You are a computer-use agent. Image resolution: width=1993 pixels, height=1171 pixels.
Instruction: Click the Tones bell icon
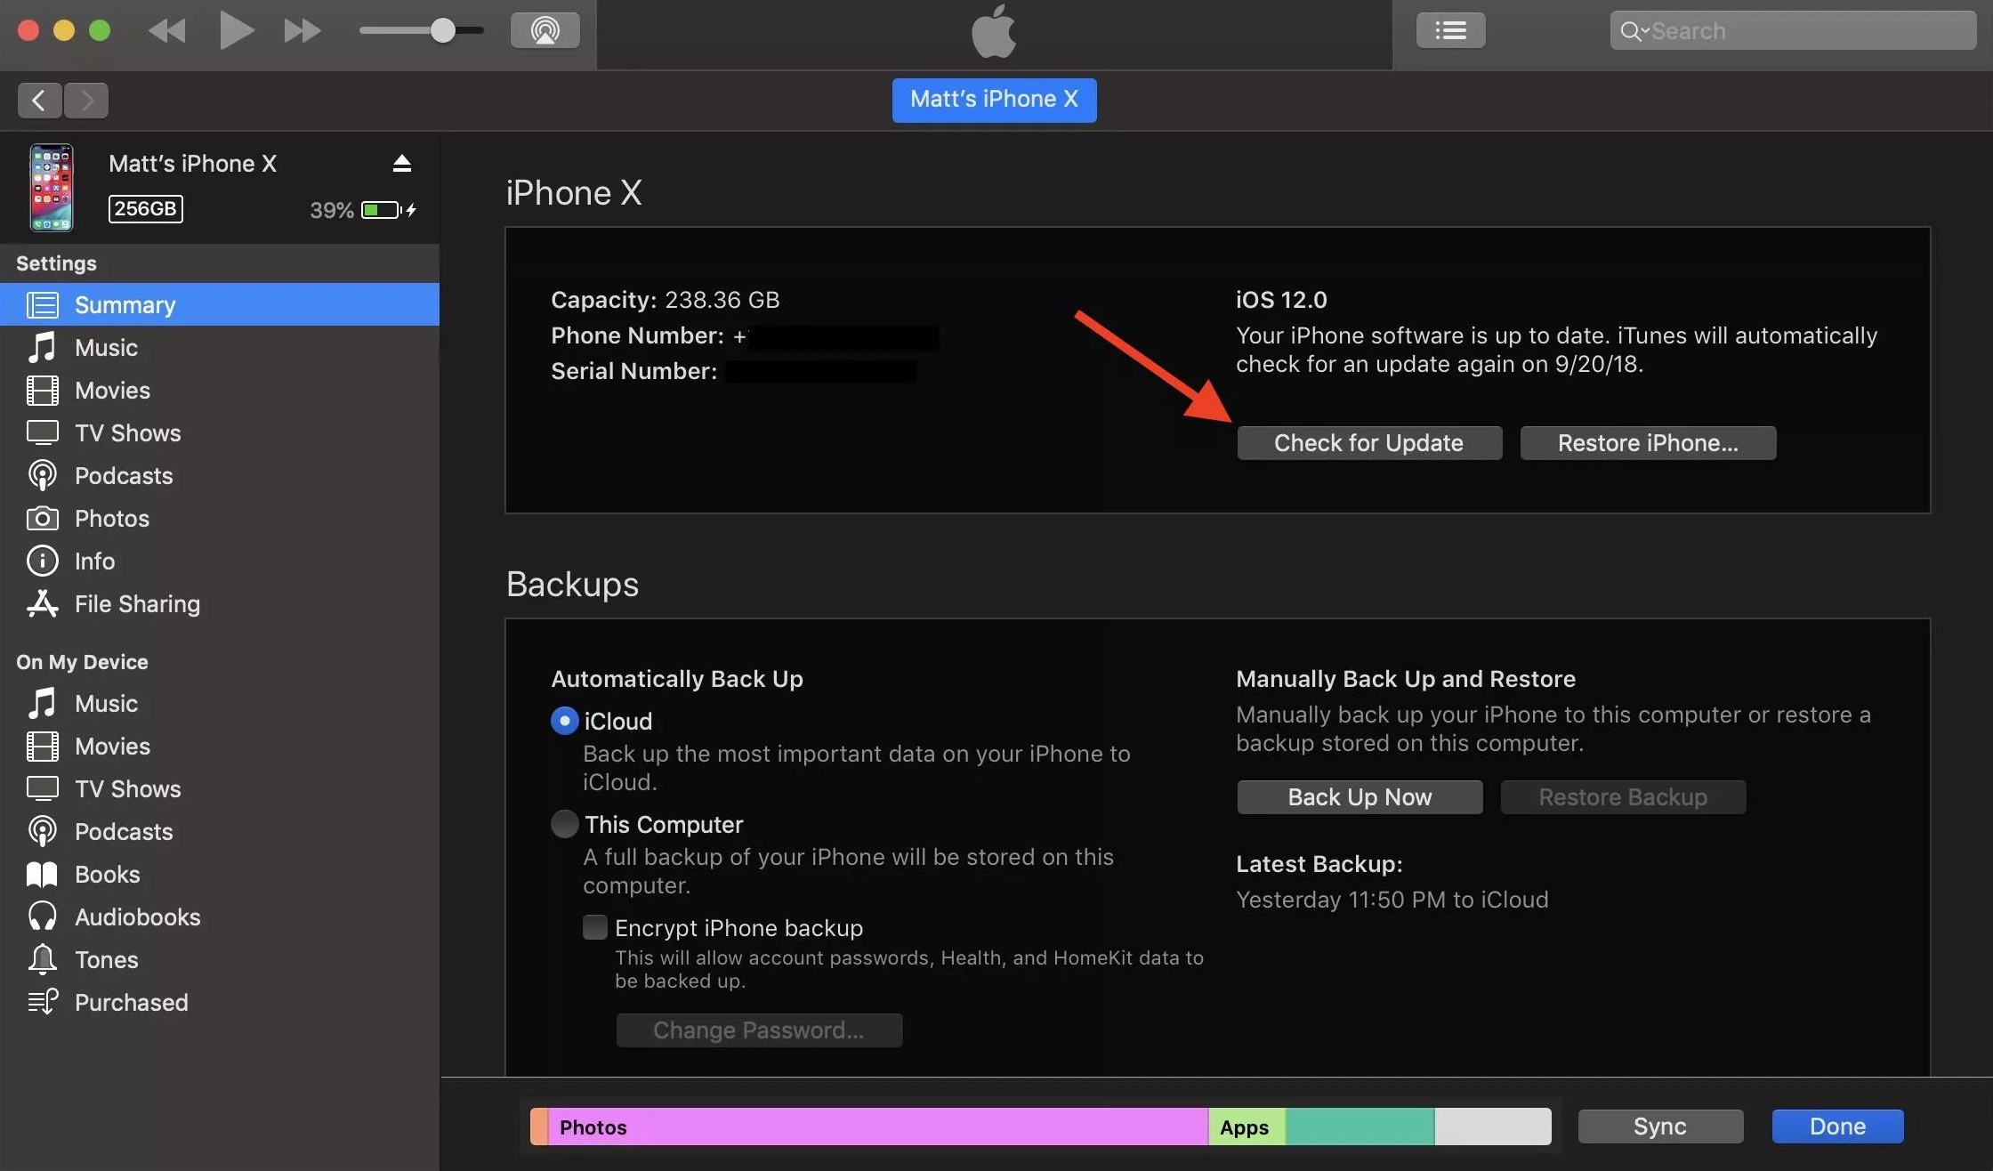point(42,959)
